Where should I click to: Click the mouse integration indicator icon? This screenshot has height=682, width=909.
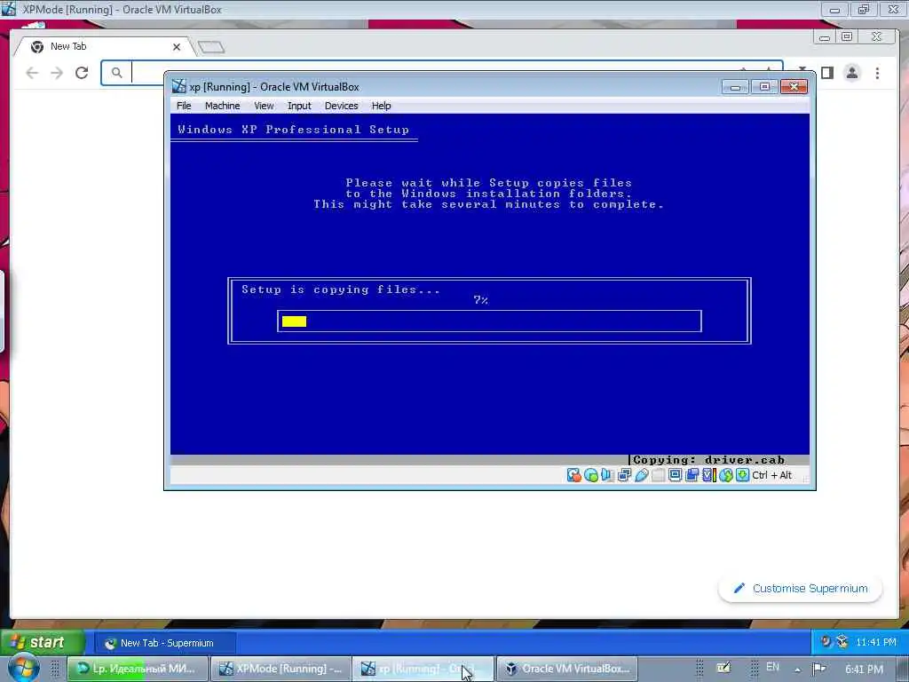726,476
